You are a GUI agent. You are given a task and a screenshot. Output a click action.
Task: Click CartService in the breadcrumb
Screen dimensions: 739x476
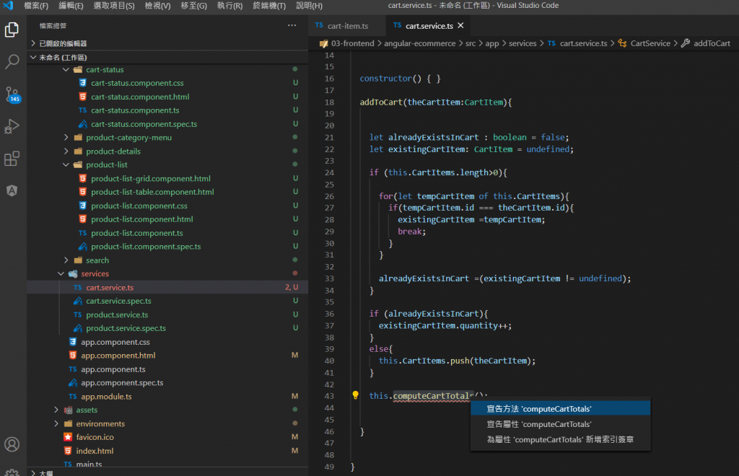650,43
